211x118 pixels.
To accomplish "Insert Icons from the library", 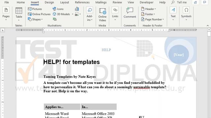I will coord(58,9).
